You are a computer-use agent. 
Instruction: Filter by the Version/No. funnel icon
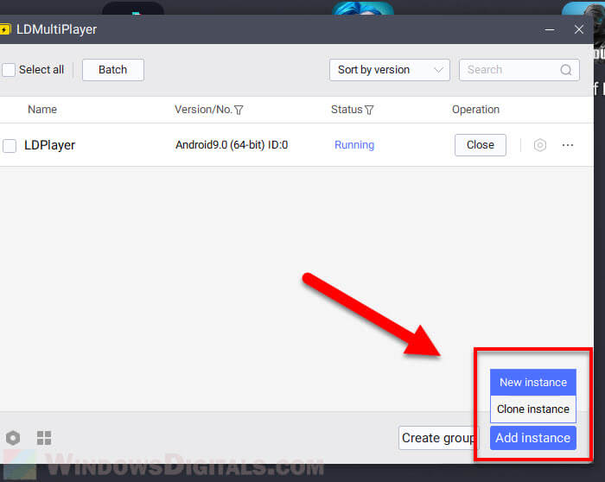click(x=239, y=111)
